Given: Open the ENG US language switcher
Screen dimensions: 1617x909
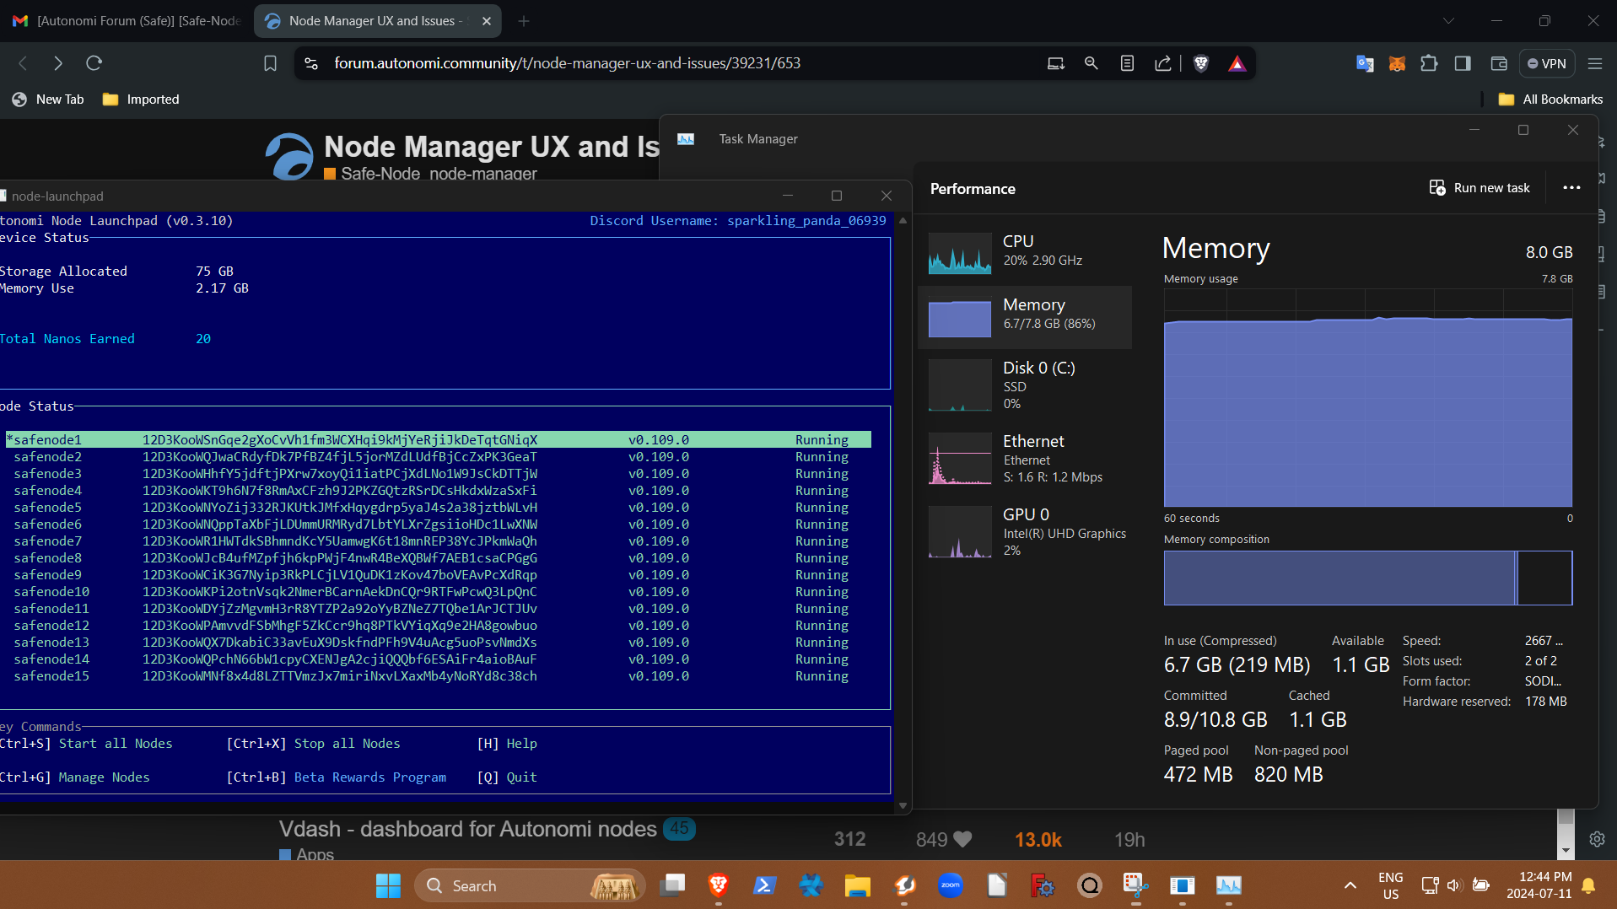Looking at the screenshot, I should (x=1391, y=885).
